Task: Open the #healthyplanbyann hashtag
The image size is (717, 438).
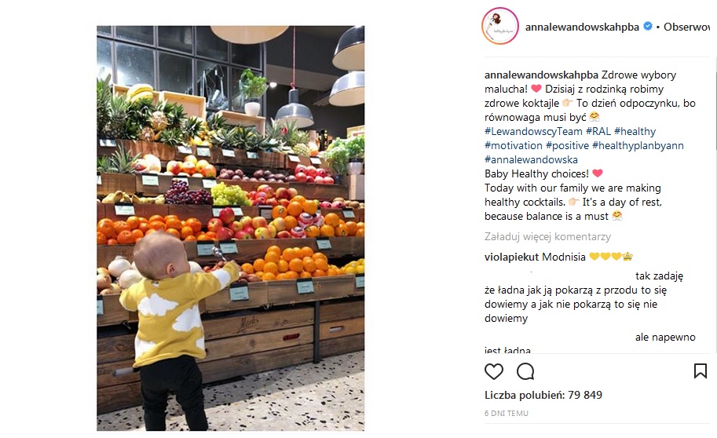Action: click(x=638, y=145)
